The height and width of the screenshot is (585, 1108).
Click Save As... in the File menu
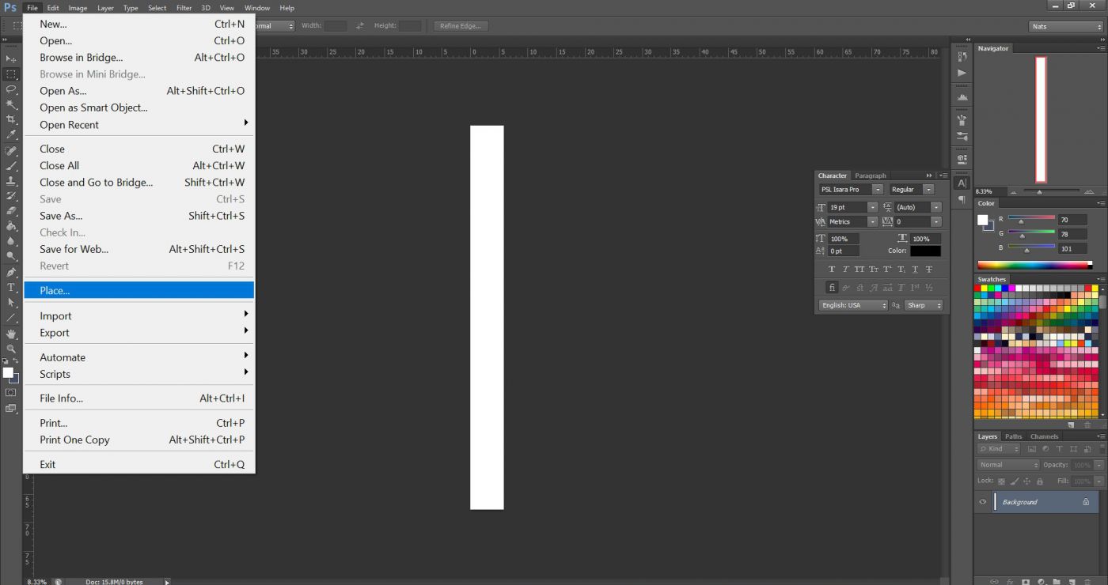[61, 216]
